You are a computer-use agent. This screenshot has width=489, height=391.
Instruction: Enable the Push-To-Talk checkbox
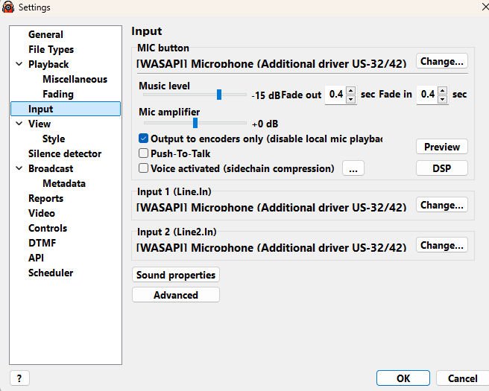tap(144, 153)
